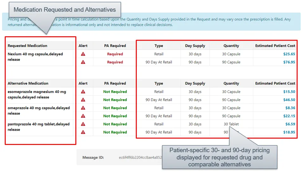Click Not Required in pantoprazole $6.59 row
Viewport: 303px width, 173px height.
[x=115, y=124]
